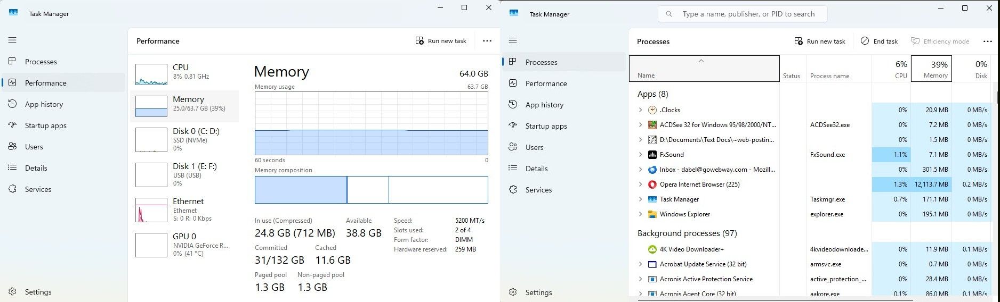Open Settings in left Task Manager window
The height and width of the screenshot is (302, 1000).
[x=64, y=292]
